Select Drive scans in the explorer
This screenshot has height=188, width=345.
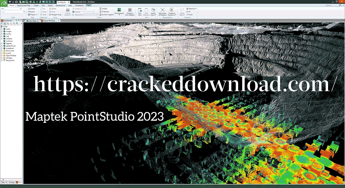pos(10,51)
